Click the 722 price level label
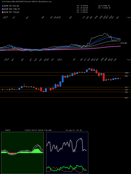Image resolution: width=131 pixels, height=174 pixels. click(126, 92)
